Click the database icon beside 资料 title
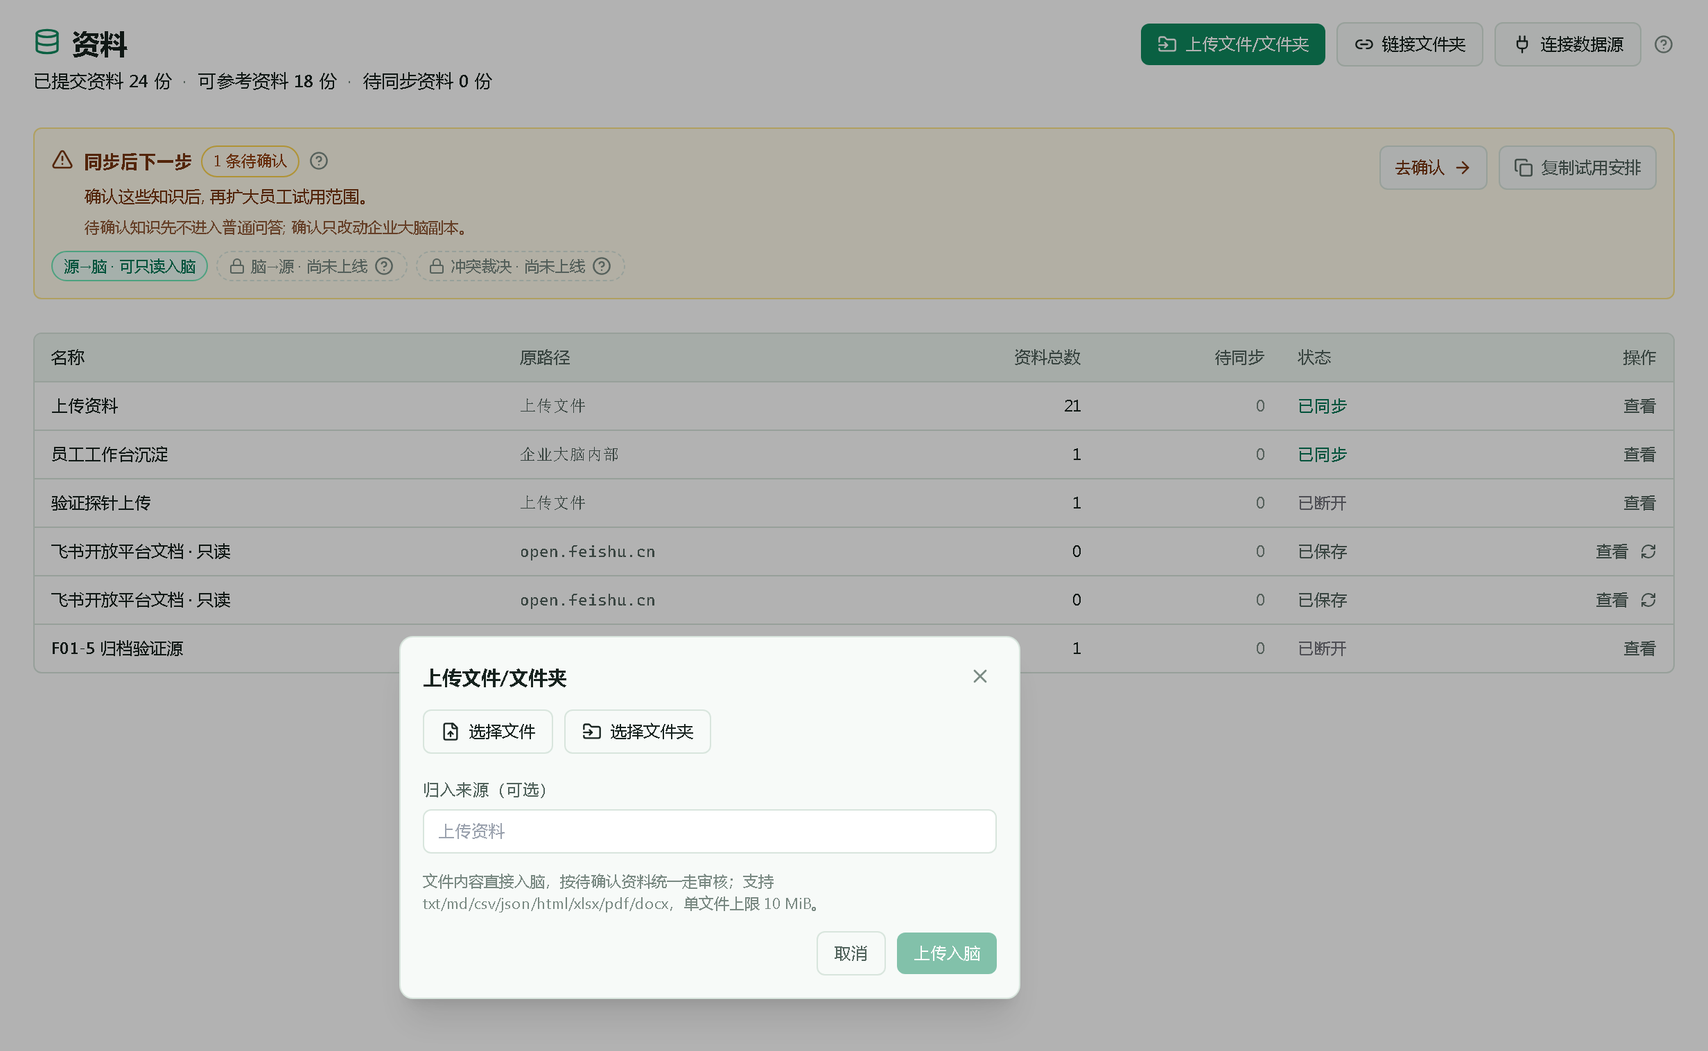 tap(47, 42)
